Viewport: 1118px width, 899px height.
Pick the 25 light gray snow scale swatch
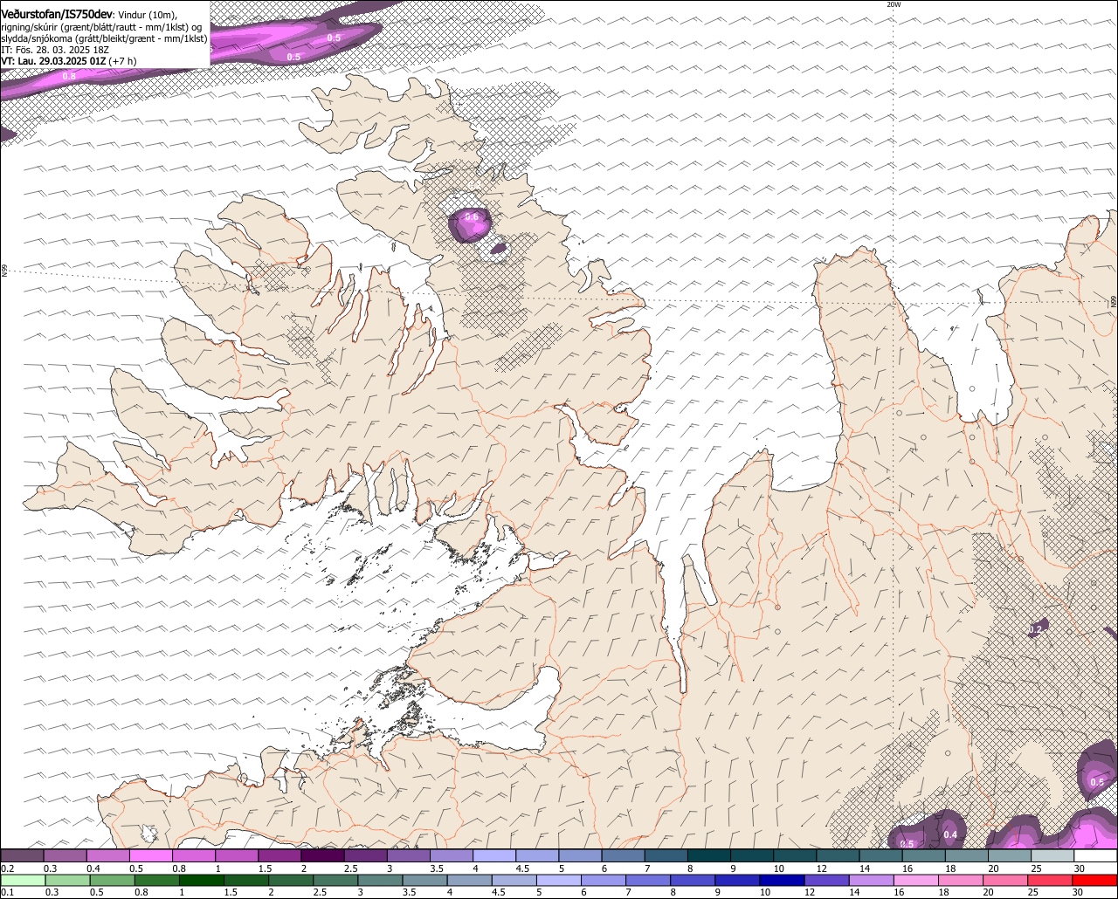[1053, 855]
